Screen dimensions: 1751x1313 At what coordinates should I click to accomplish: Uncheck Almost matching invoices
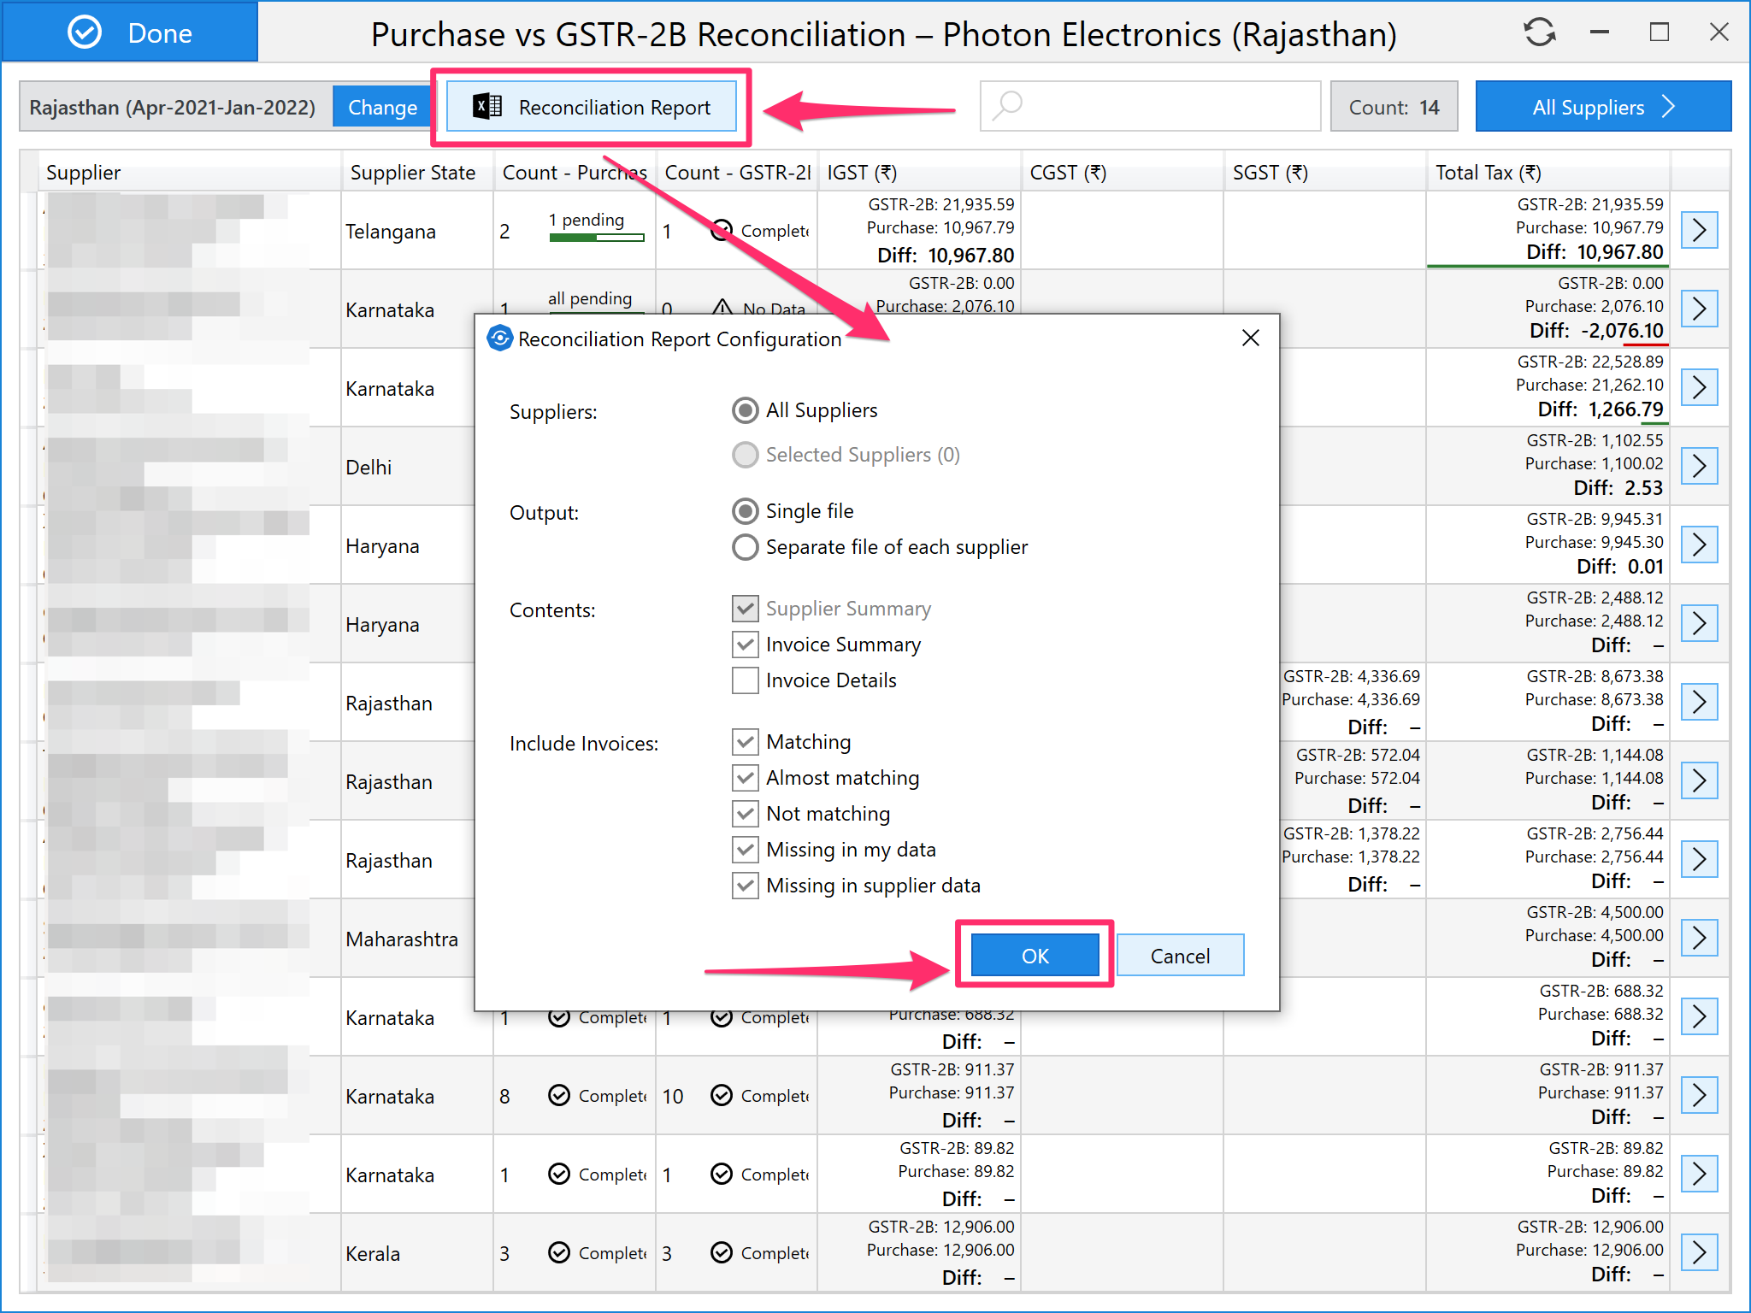pos(745,778)
